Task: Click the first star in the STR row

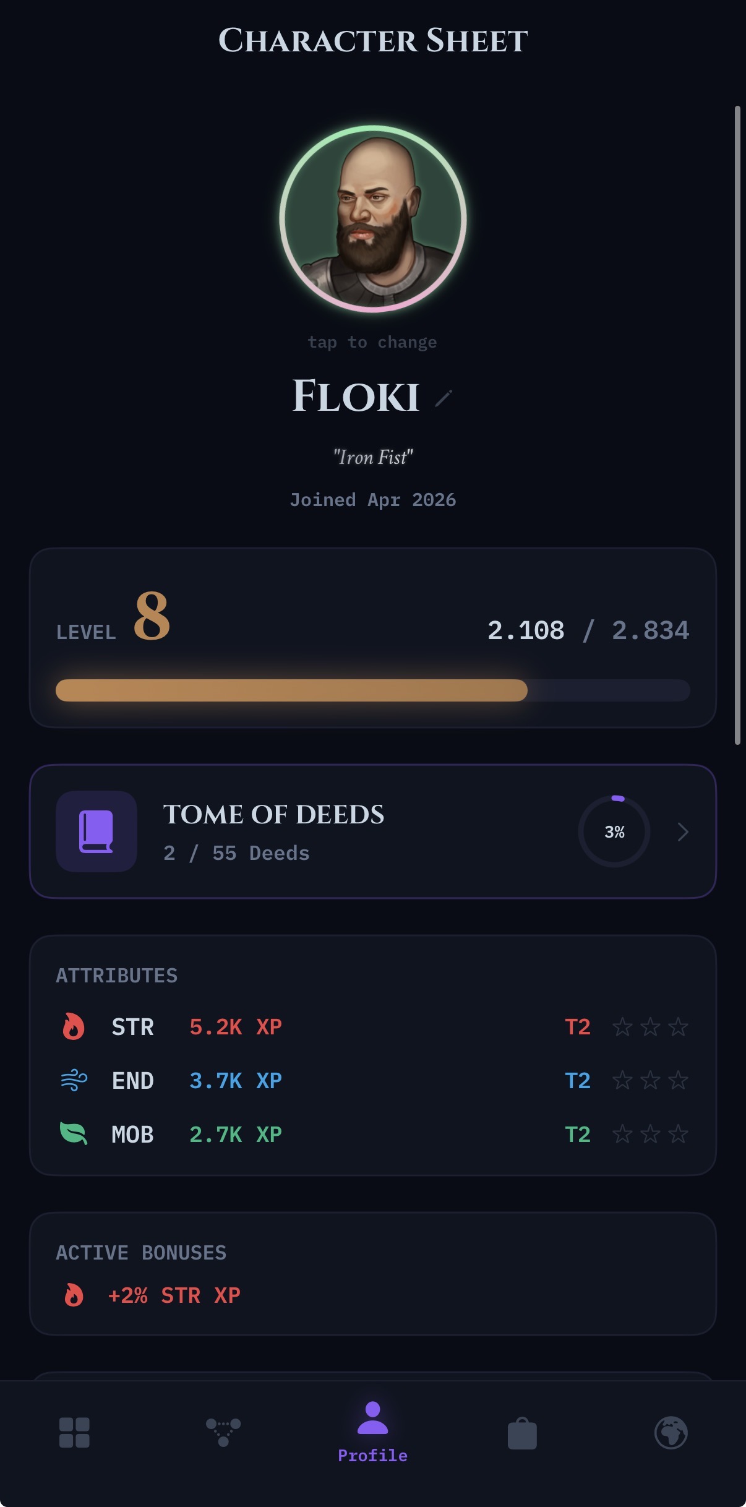Action: point(622,1027)
